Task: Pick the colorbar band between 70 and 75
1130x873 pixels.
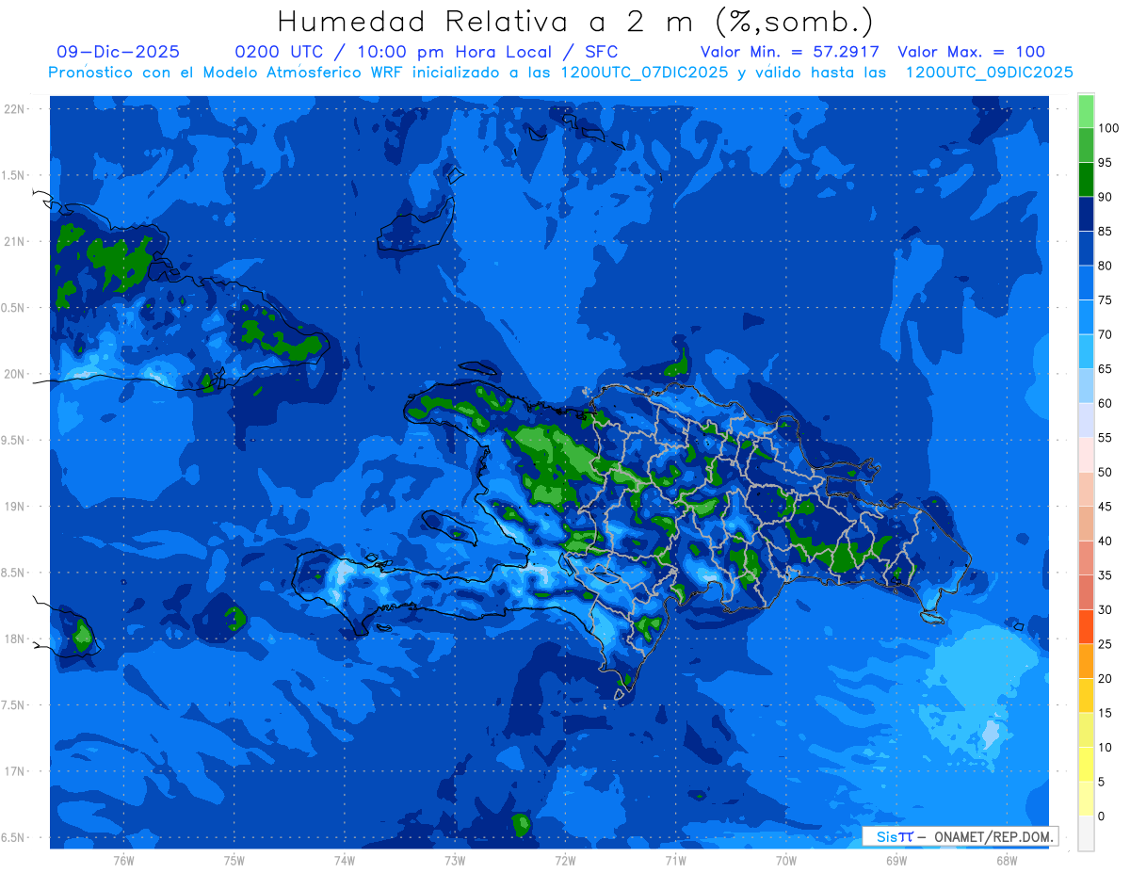Action: click(x=1086, y=317)
